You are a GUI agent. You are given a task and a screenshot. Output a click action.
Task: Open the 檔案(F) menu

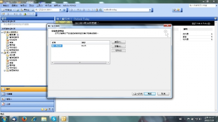point(6,5)
